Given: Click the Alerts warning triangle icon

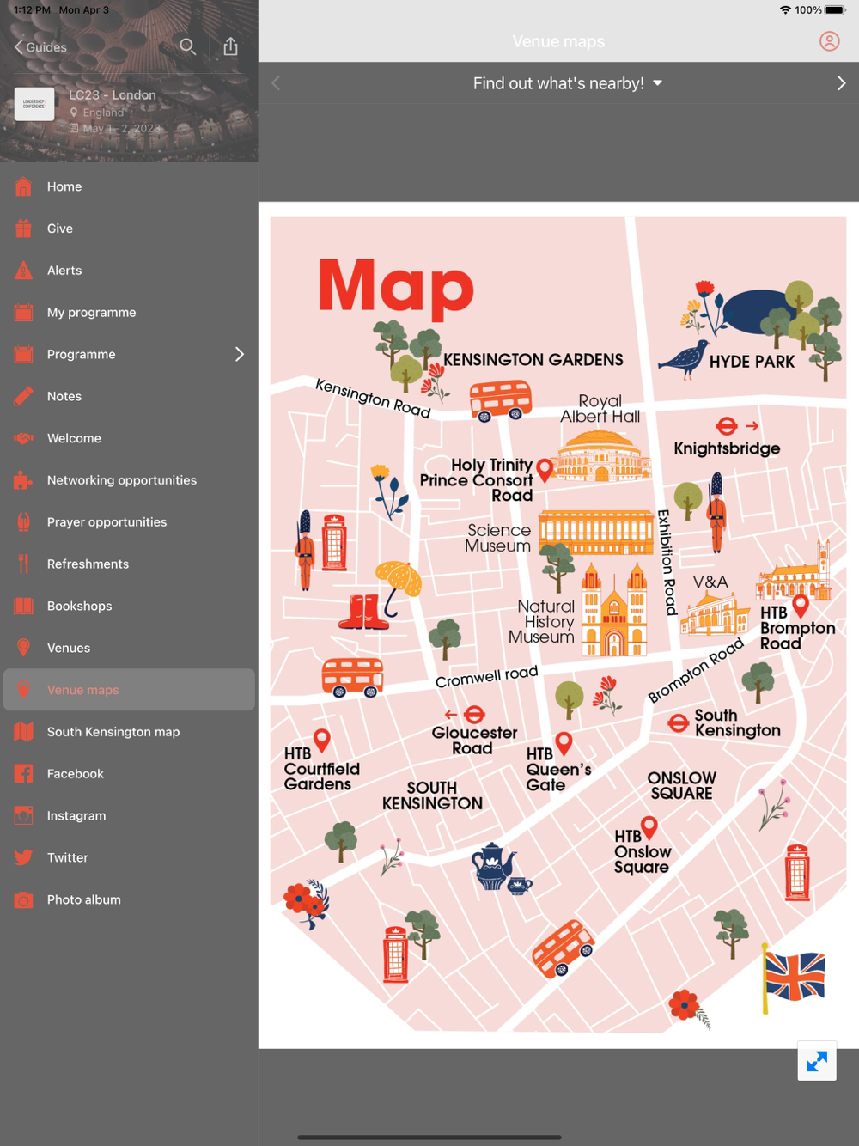Looking at the screenshot, I should click(x=23, y=271).
